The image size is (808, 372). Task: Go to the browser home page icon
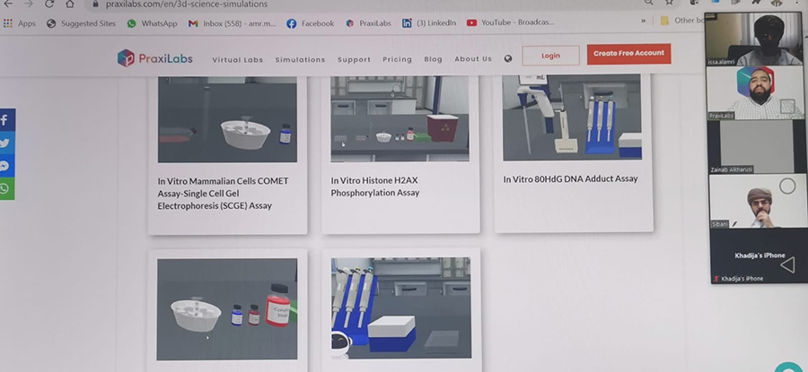[69, 4]
